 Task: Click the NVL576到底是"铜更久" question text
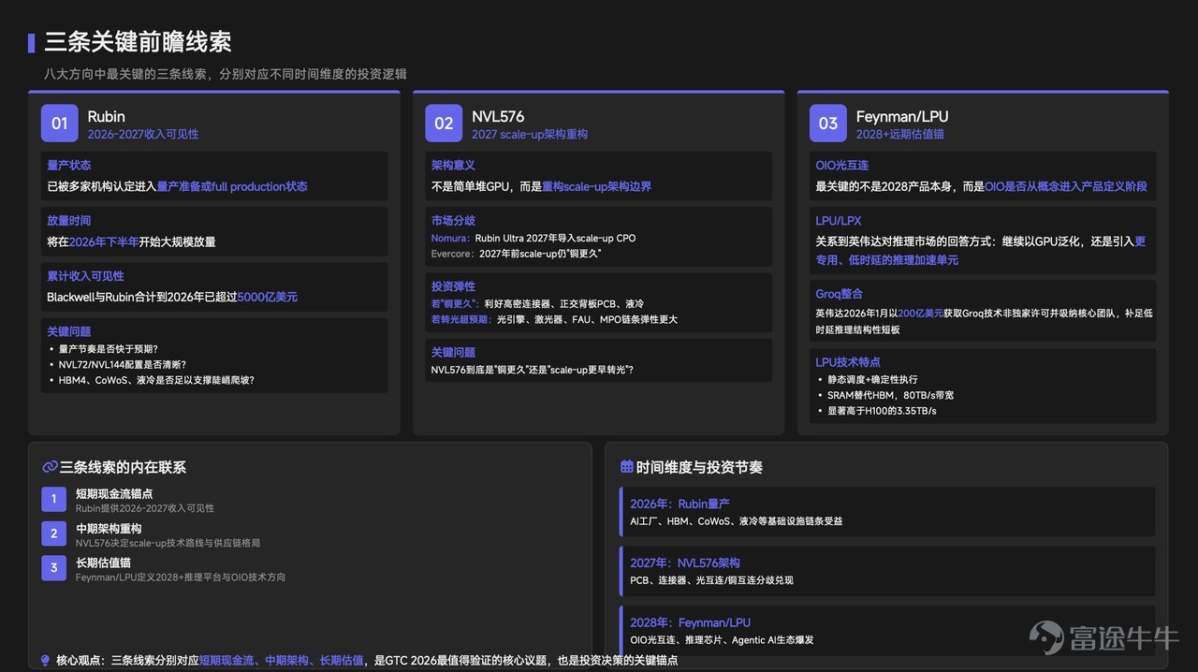[532, 370]
